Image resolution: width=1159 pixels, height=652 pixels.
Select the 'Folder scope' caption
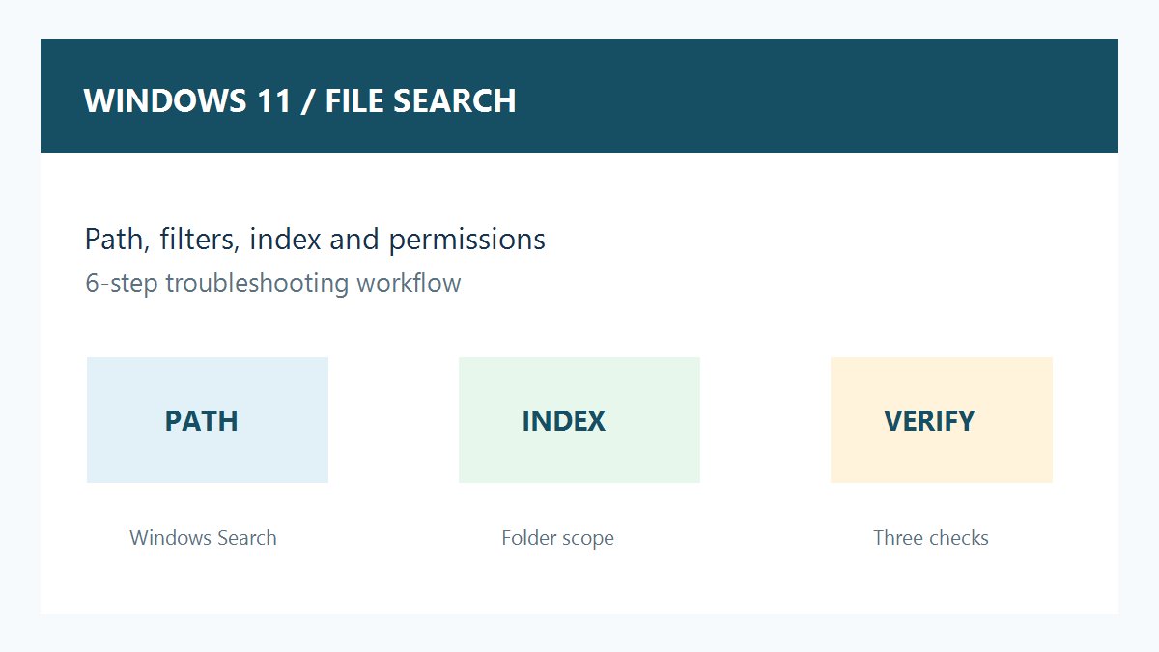557,538
